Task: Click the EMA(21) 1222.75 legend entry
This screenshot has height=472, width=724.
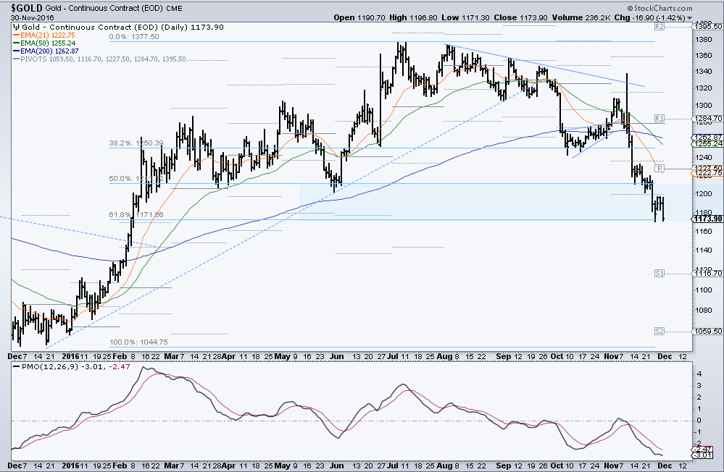Action: (x=44, y=35)
